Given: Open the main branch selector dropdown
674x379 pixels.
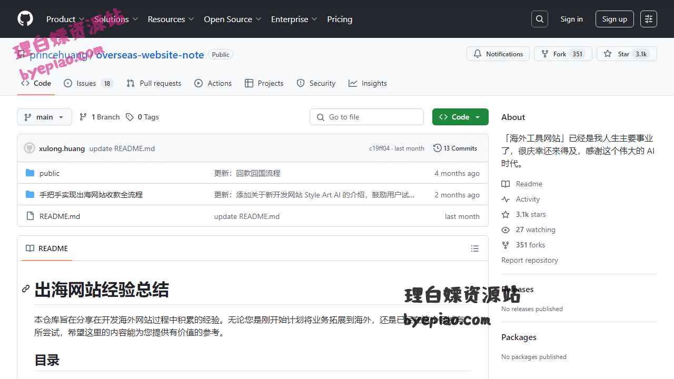Looking at the screenshot, I should 44,117.
